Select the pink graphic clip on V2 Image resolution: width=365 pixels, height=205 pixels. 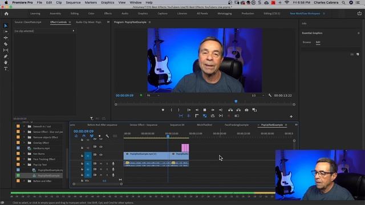click(185, 148)
